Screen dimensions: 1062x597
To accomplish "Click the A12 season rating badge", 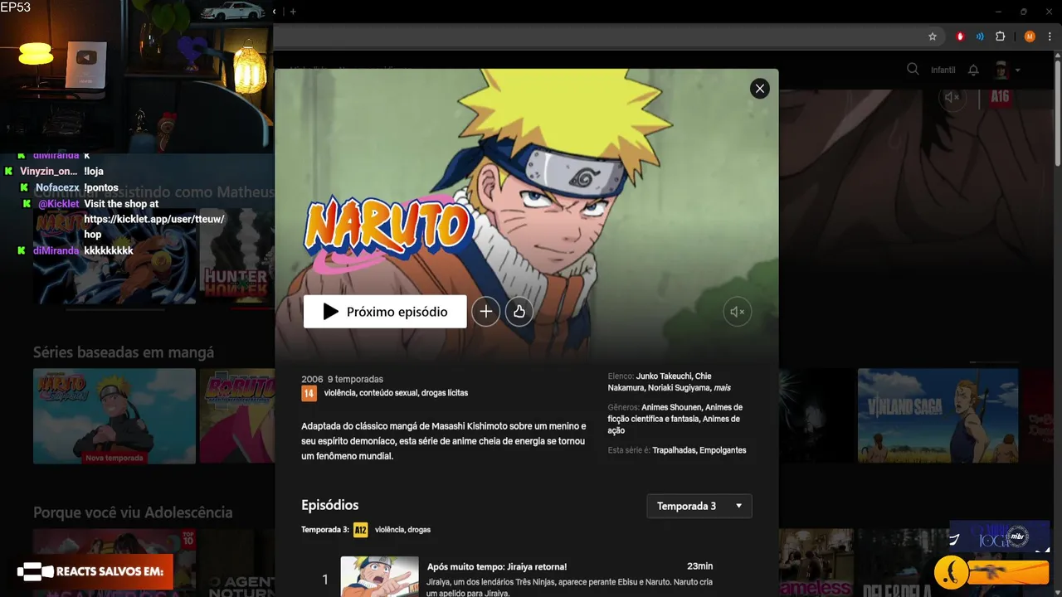I will click(x=360, y=530).
